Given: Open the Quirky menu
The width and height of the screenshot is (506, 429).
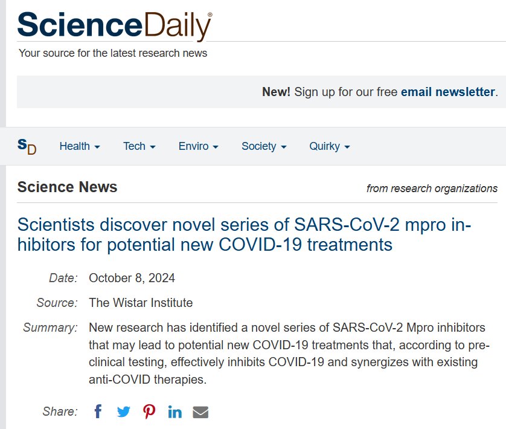Looking at the screenshot, I should [x=330, y=146].
